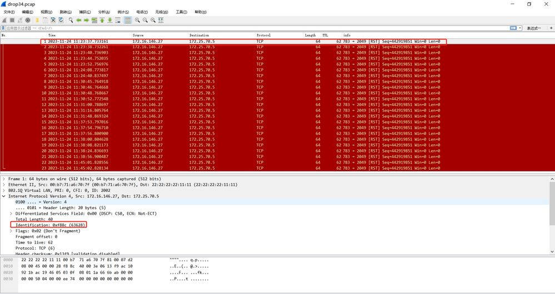Expand the 802.1Q Virtual LAN section

tap(4, 190)
